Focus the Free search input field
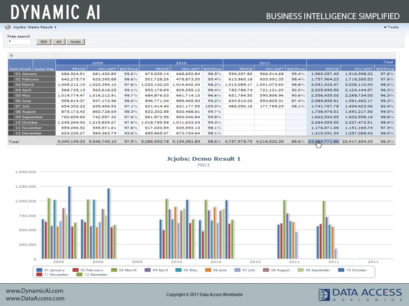Image resolution: width=409 pixels, height=306 pixels. pyautogui.click(x=19, y=41)
